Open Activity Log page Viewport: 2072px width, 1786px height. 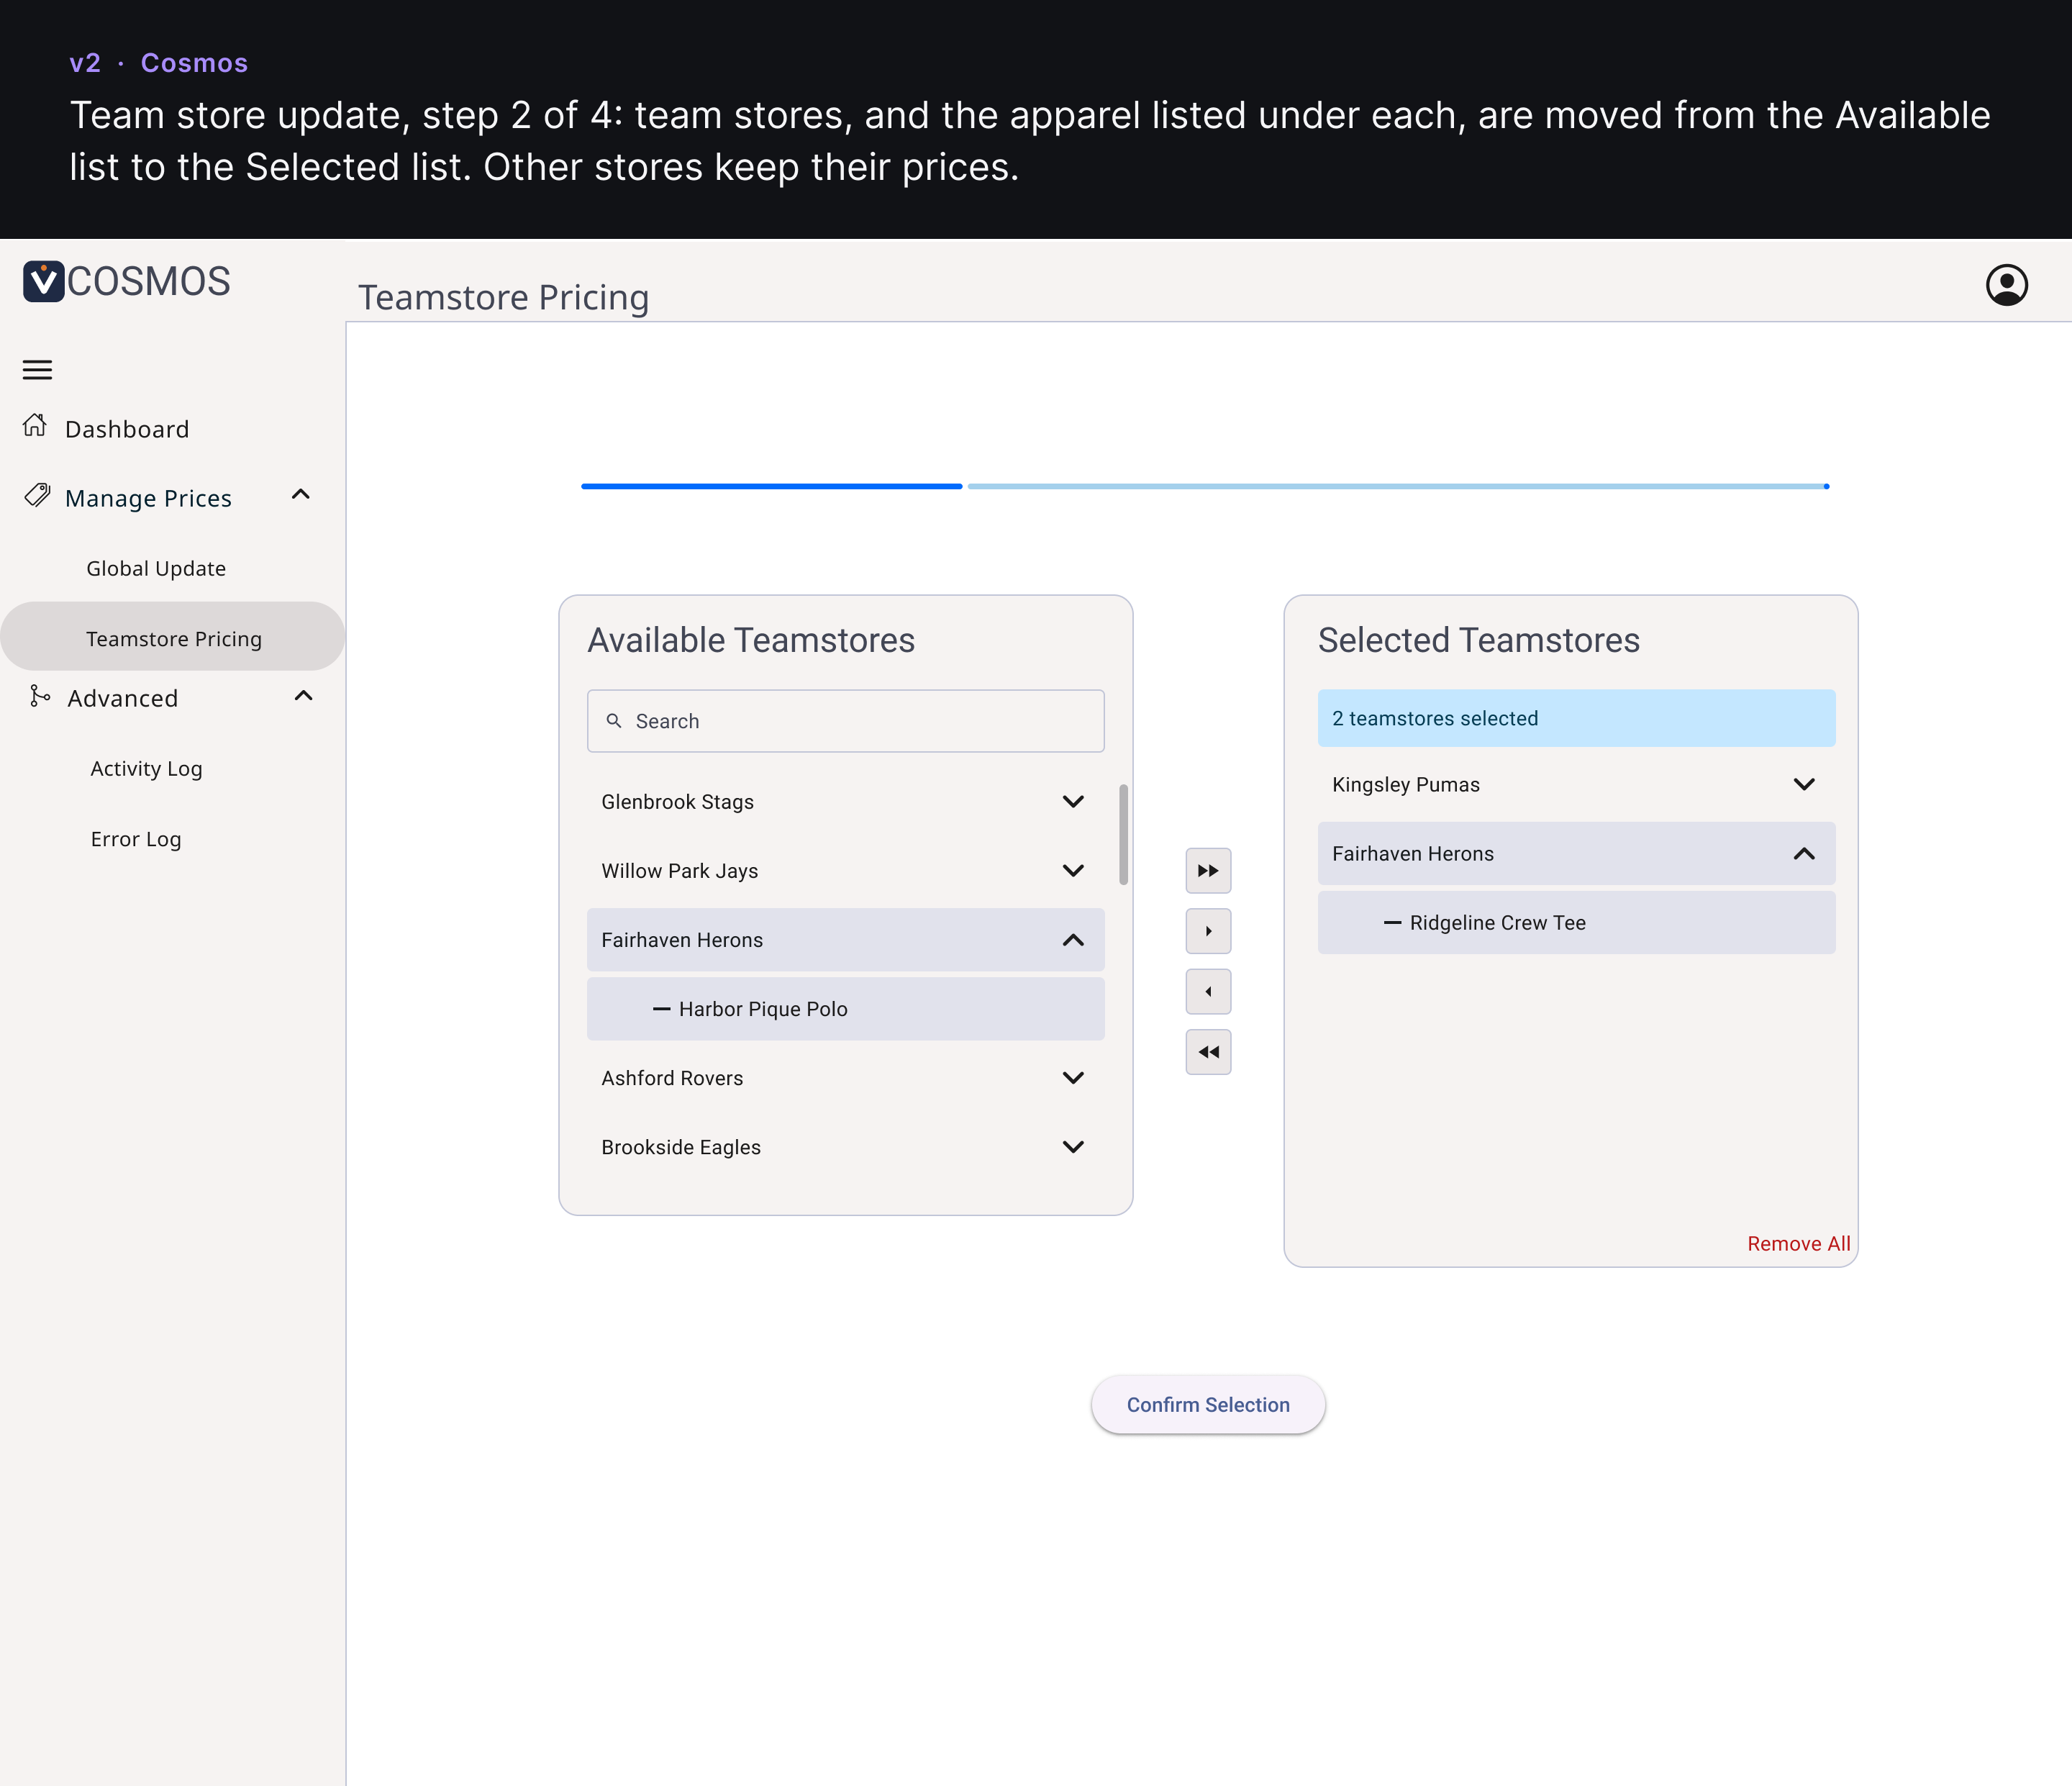[146, 768]
